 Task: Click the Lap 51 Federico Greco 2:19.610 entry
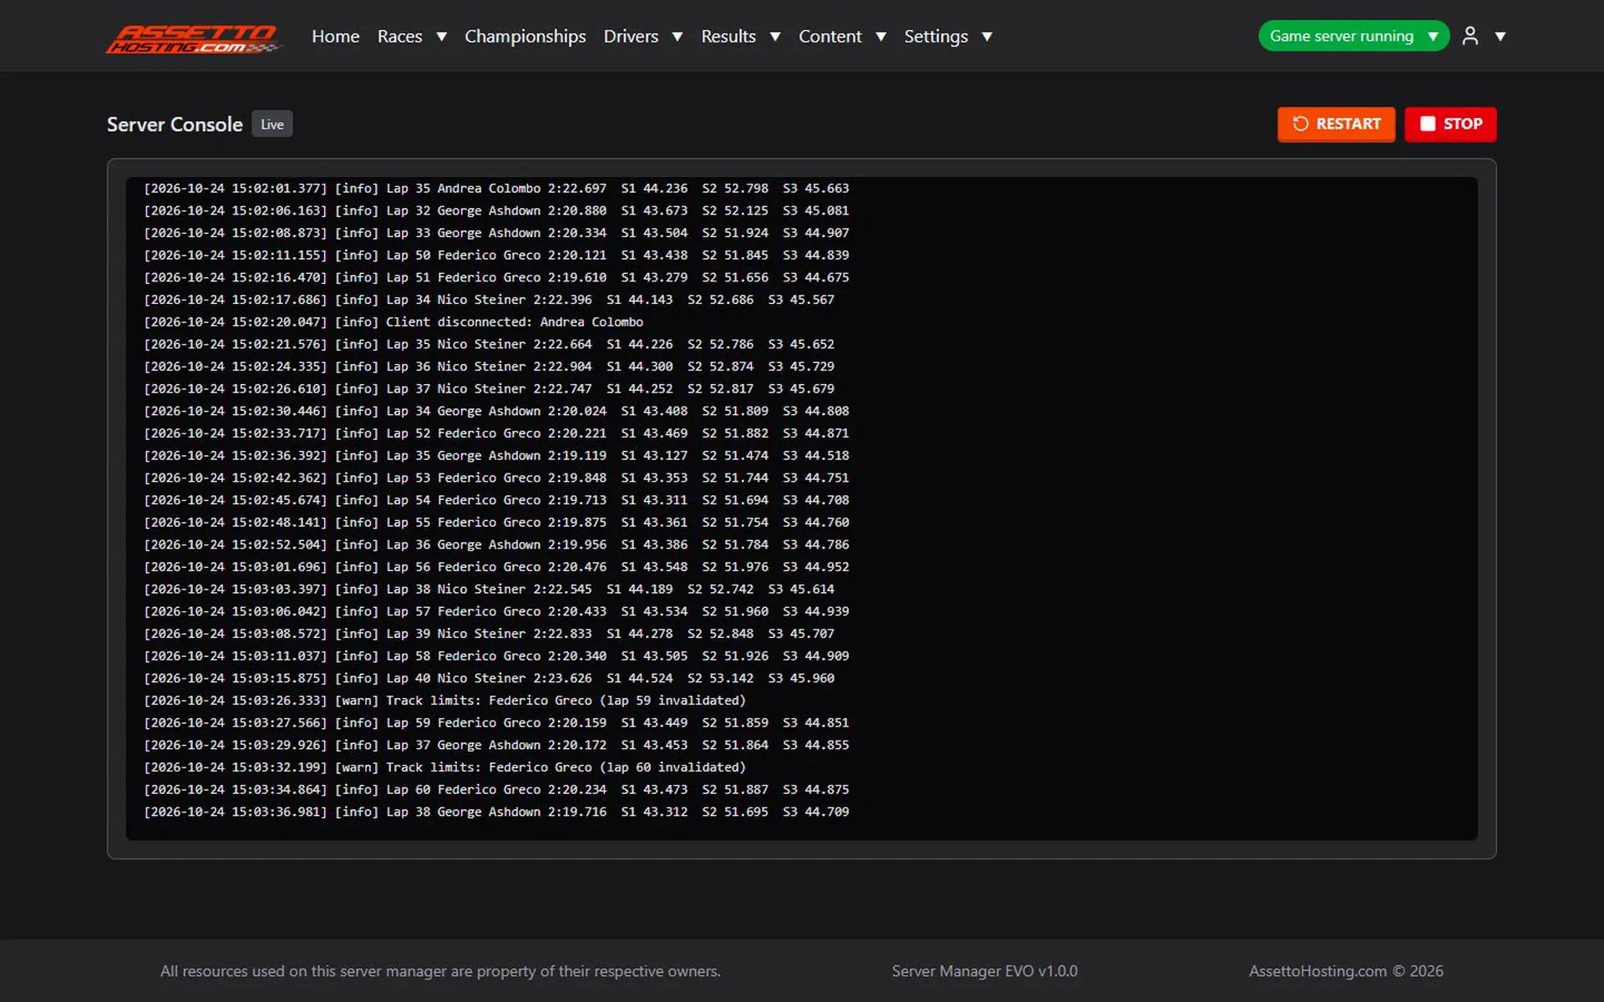pyautogui.click(x=496, y=277)
